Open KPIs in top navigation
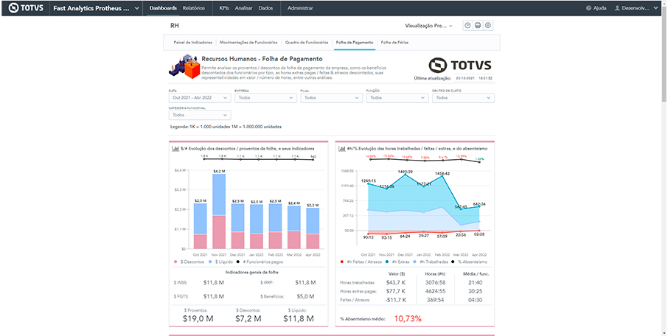This screenshot has height=336, width=668. tap(224, 8)
